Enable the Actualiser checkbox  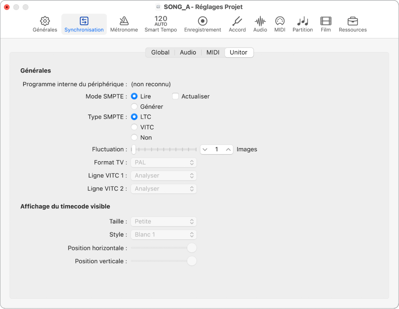(175, 96)
